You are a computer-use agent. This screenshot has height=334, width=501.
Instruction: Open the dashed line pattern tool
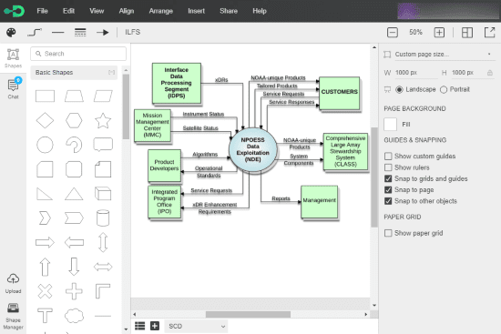(80, 32)
